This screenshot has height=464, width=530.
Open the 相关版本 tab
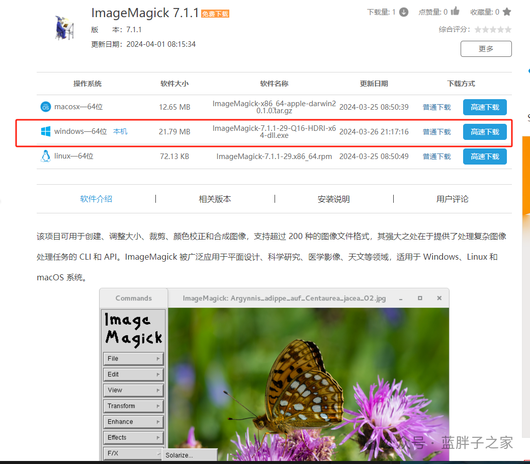click(215, 199)
